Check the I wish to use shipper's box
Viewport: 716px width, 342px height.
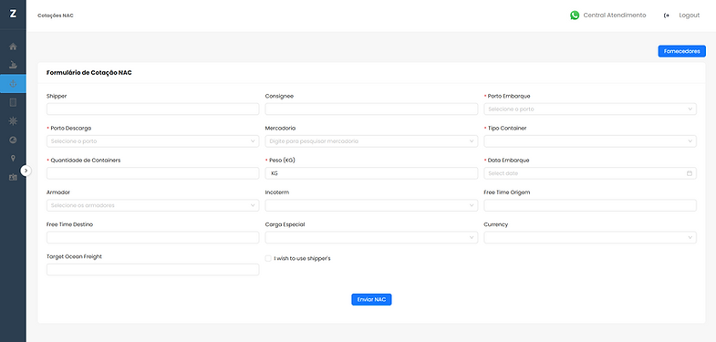coord(268,258)
